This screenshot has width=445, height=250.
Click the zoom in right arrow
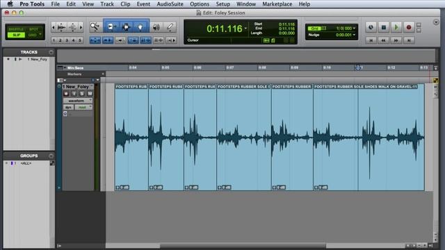tap(81, 28)
